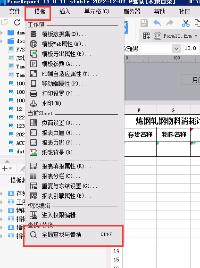Screen dimensions: 200x268
Task: Select the 存货名称 header cell
Action: 140,134
